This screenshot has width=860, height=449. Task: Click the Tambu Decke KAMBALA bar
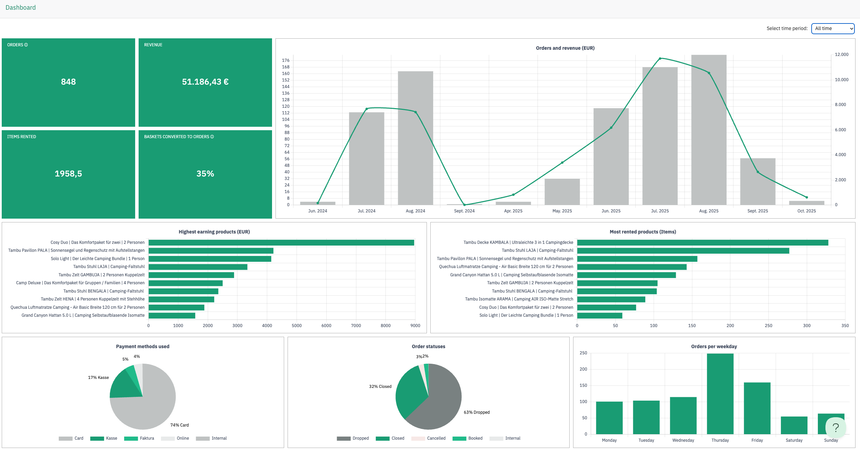click(702, 243)
